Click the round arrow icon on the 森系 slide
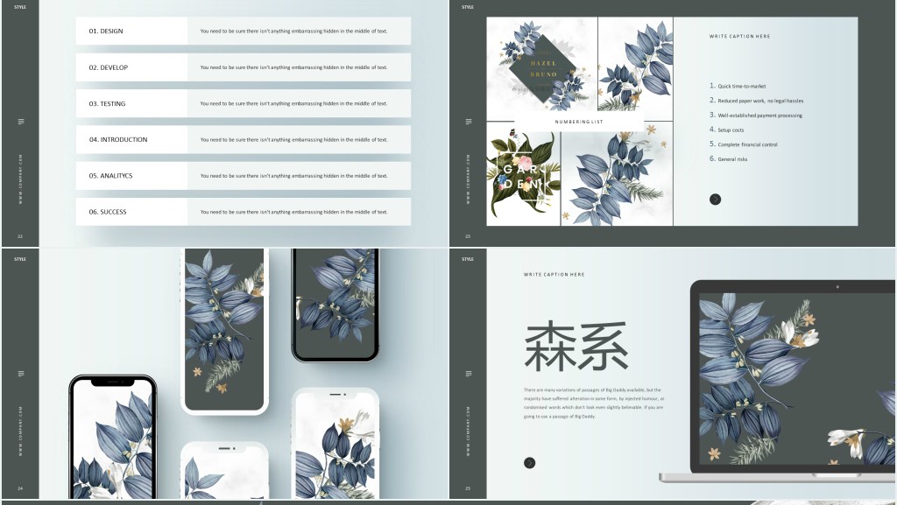The width and height of the screenshot is (897, 505). pos(530,463)
